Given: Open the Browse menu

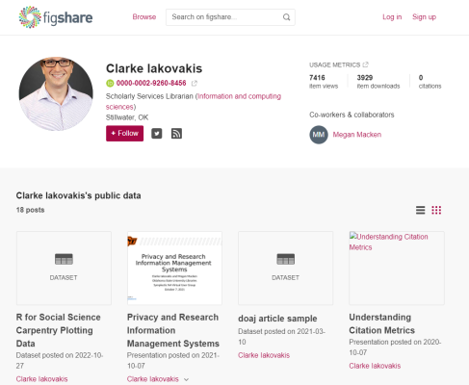Looking at the screenshot, I should pyautogui.click(x=144, y=17).
